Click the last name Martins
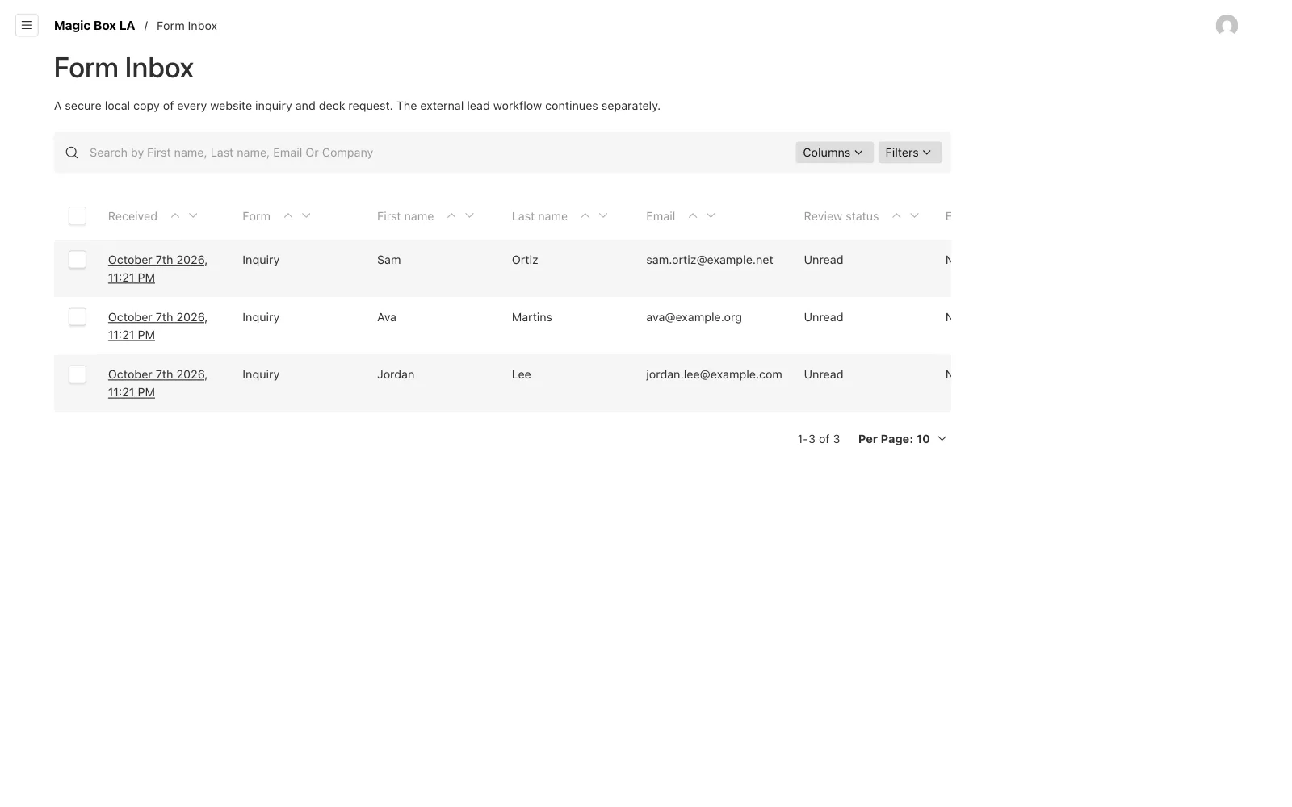 pos(532,317)
